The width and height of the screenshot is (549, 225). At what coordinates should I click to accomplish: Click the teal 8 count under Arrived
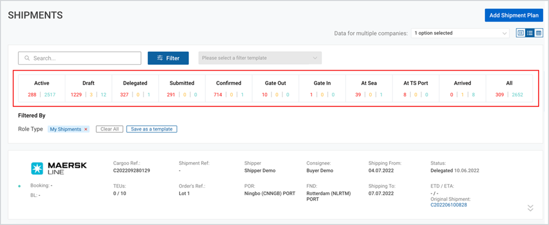click(x=473, y=94)
